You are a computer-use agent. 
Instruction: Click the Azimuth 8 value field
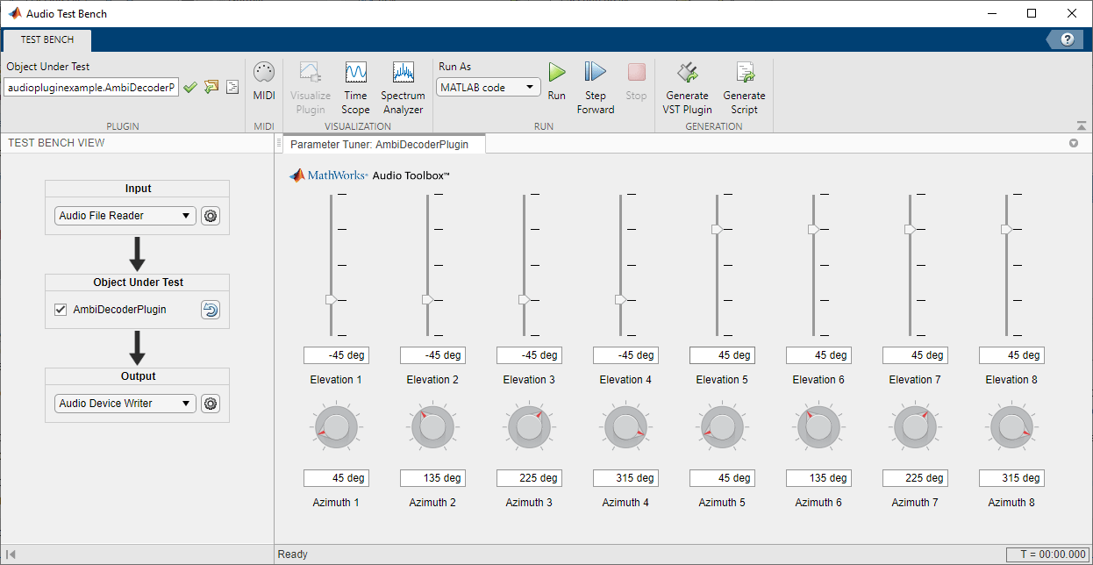(1011, 478)
